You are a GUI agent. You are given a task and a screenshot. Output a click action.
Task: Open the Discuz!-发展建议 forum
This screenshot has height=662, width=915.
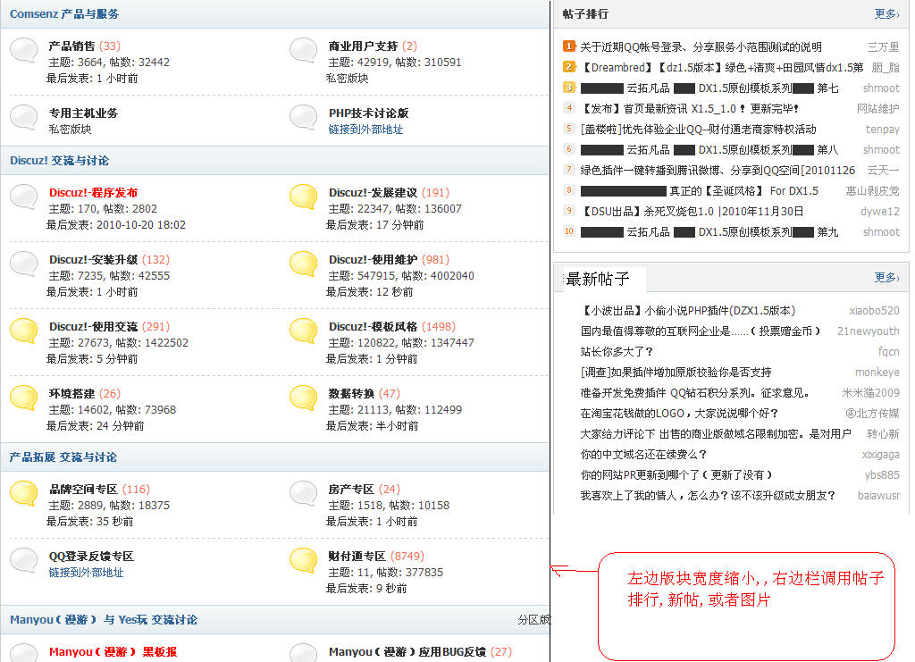[373, 192]
